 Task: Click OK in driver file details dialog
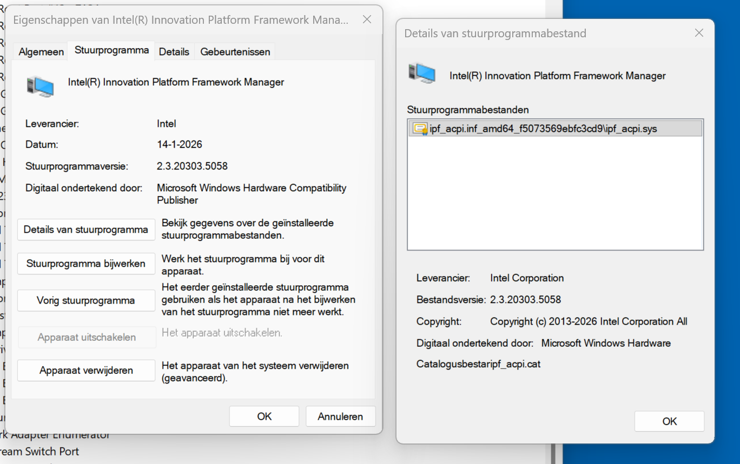pyautogui.click(x=670, y=421)
